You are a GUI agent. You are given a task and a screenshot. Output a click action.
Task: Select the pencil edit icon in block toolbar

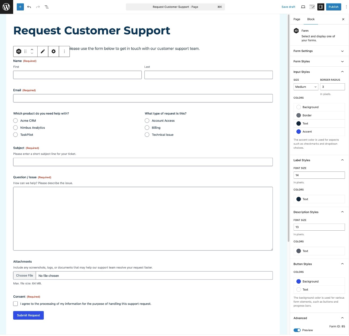pyautogui.click(x=42, y=51)
